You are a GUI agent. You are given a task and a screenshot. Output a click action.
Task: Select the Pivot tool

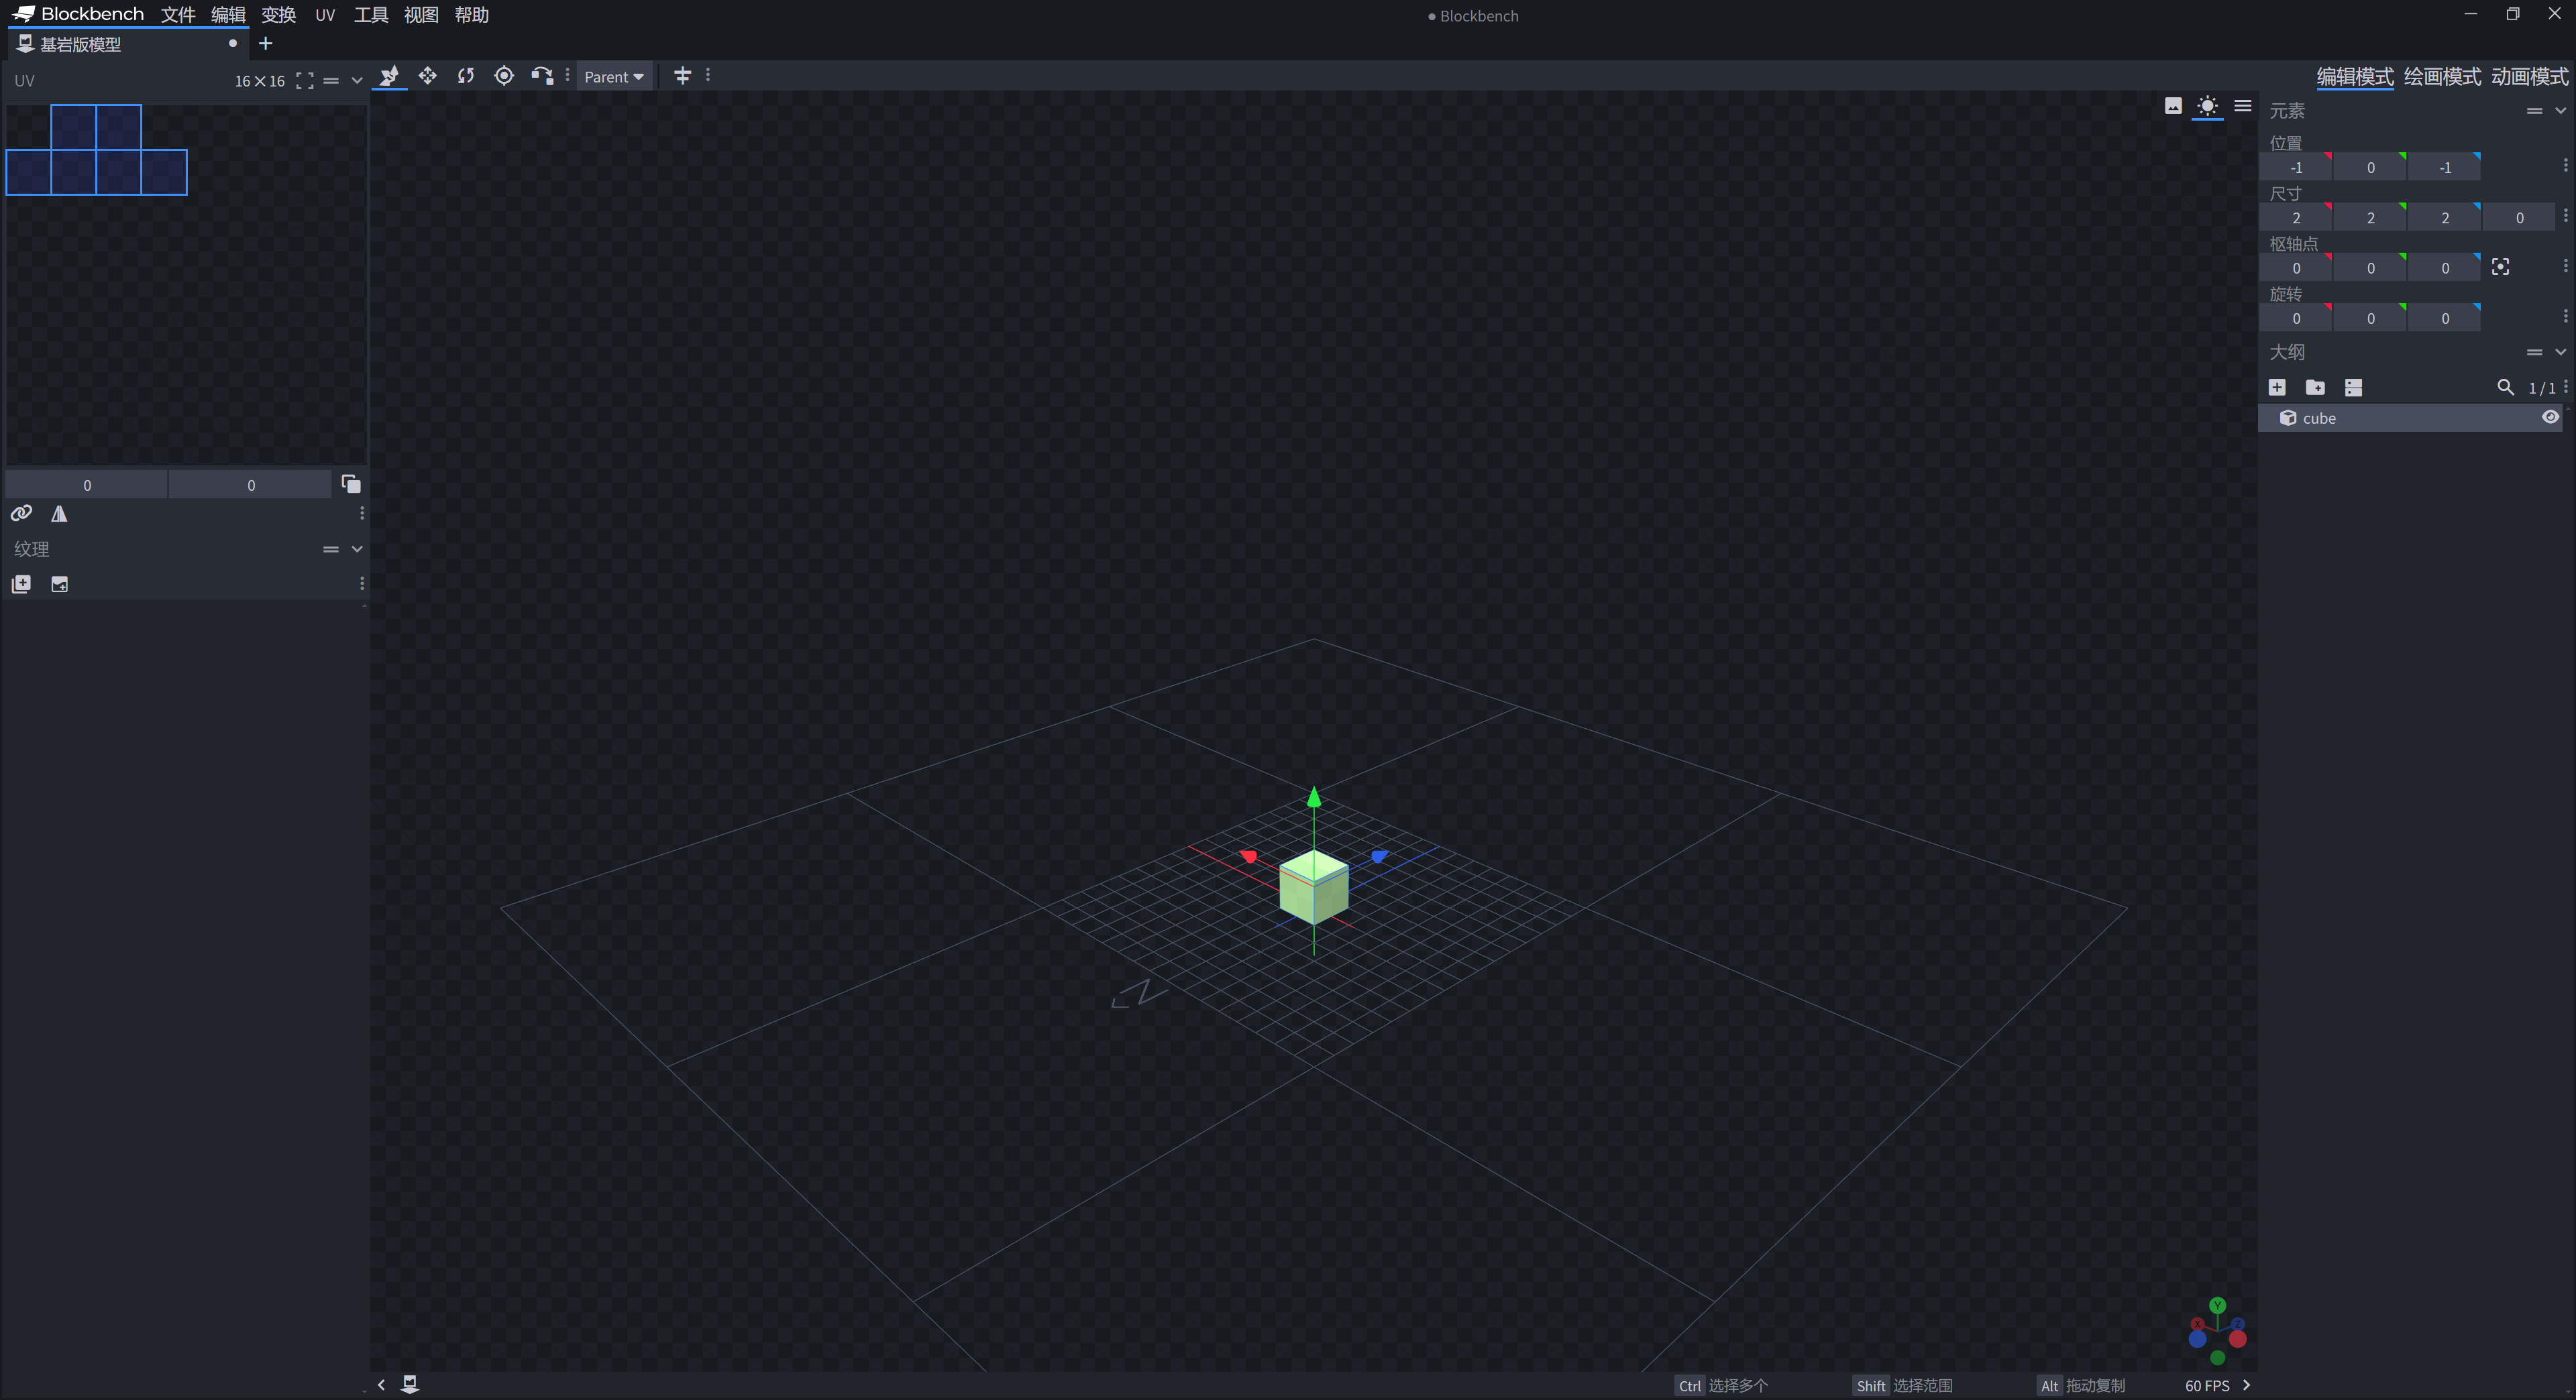tap(504, 76)
